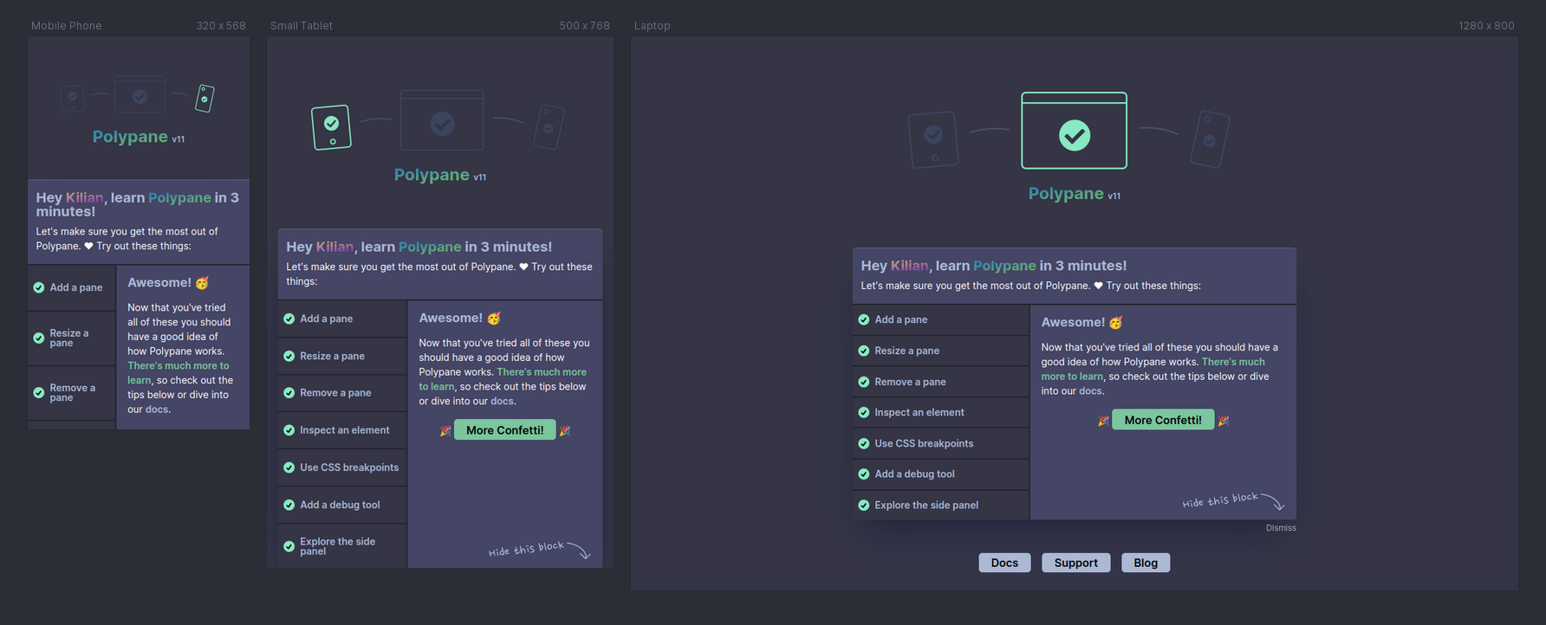Open Explore the side panel step in Laptop pane
1546x625 pixels.
941,506
